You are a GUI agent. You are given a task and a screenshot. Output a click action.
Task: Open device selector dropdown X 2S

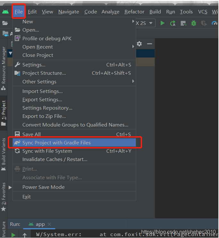pyautogui.click(x=145, y=23)
